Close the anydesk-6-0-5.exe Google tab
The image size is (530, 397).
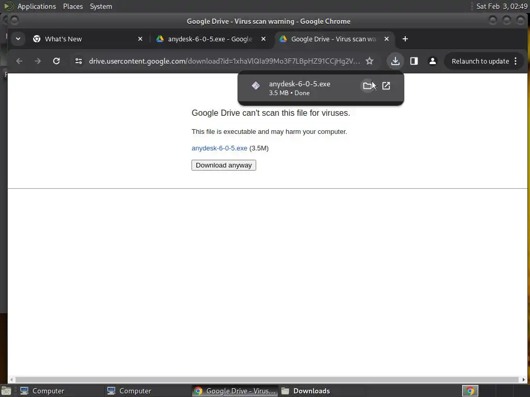(263, 39)
